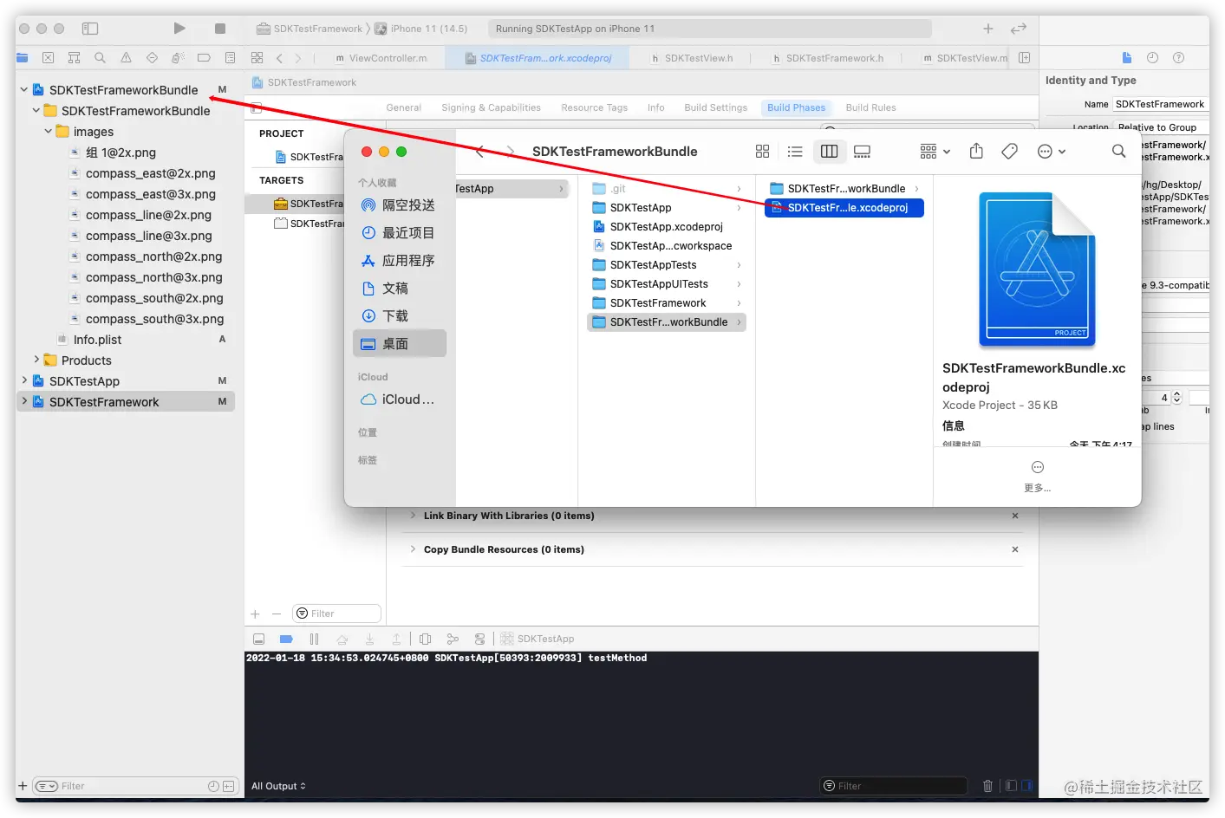This screenshot has width=1225, height=818.
Task: Edit tags for the selected Finder item
Action: point(1009,152)
